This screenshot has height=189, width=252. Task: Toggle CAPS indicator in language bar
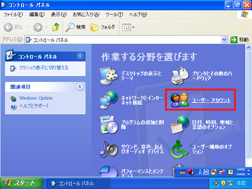pyautogui.click(x=241, y=170)
